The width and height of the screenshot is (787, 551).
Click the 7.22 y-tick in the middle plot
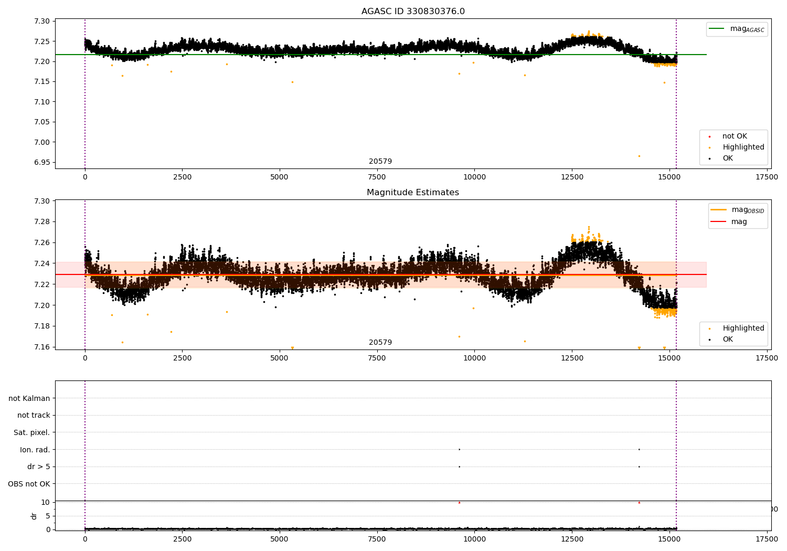point(42,284)
